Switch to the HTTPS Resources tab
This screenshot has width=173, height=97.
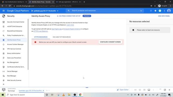point(41,37)
